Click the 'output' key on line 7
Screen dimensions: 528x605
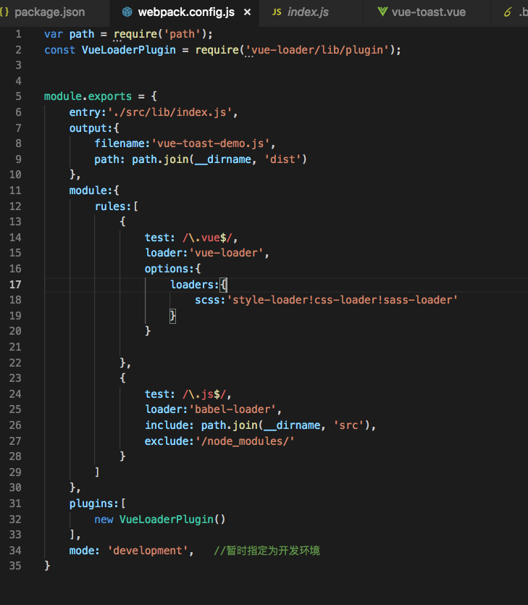click(x=88, y=128)
